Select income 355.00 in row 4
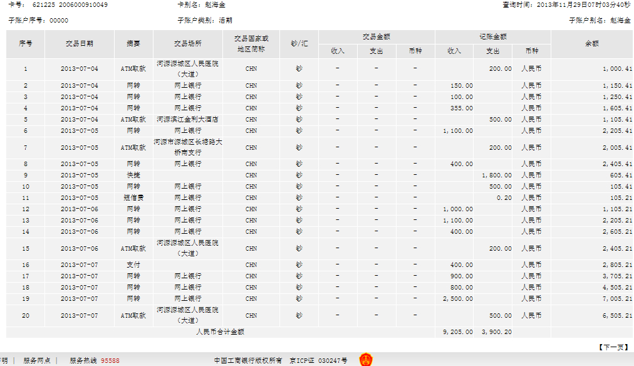This screenshot has width=634, height=366. pyautogui.click(x=462, y=108)
